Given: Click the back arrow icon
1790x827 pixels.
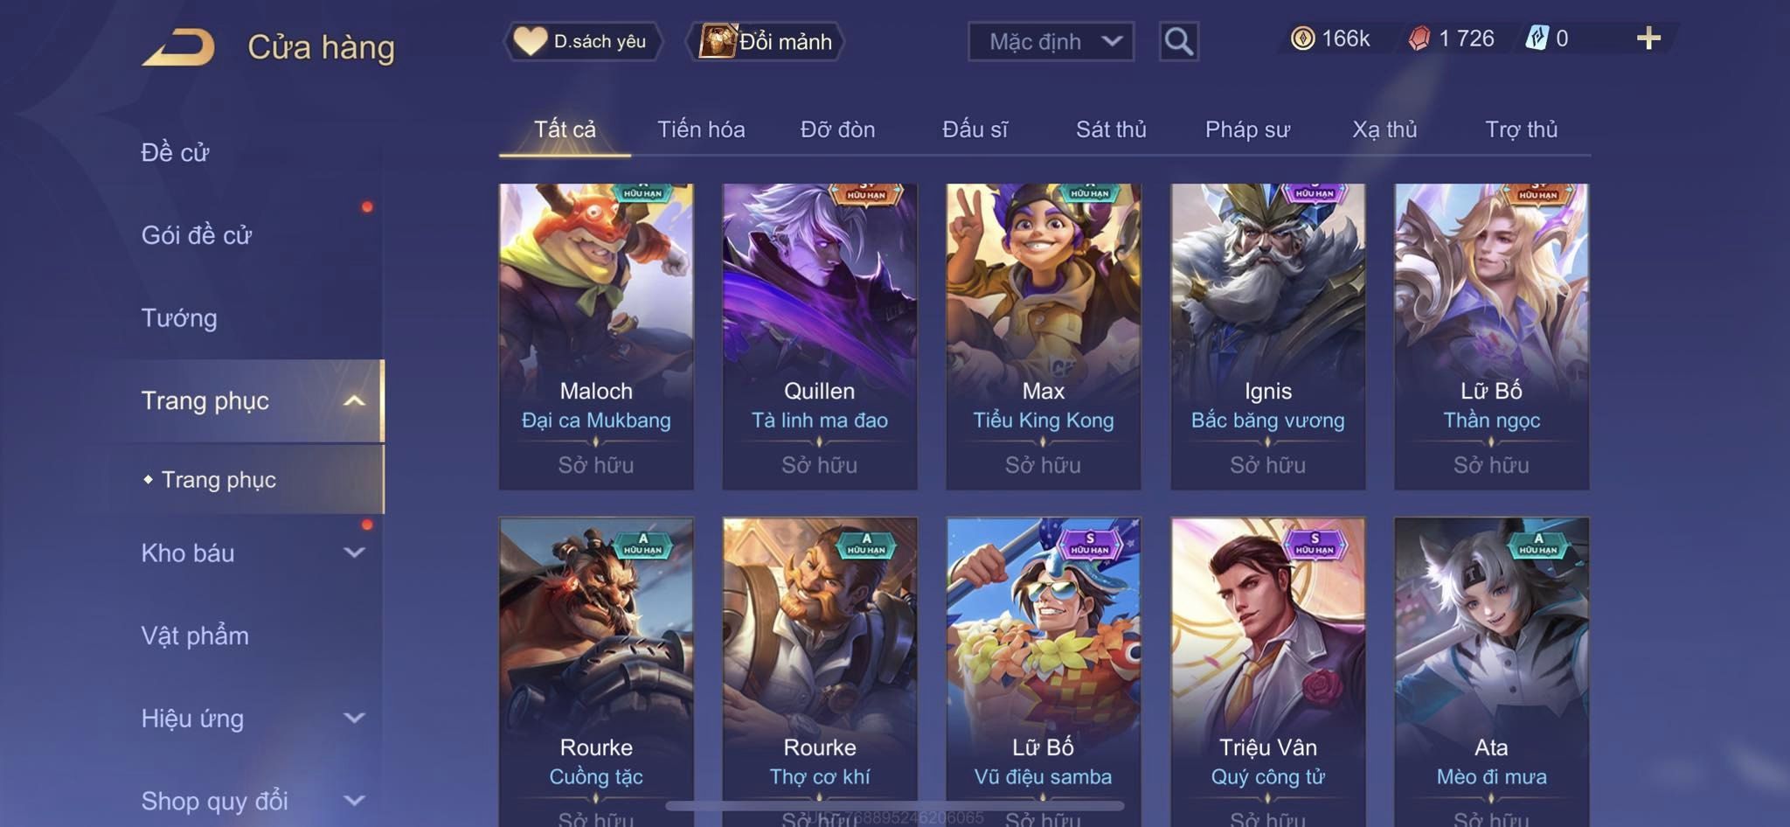Looking at the screenshot, I should (179, 46).
